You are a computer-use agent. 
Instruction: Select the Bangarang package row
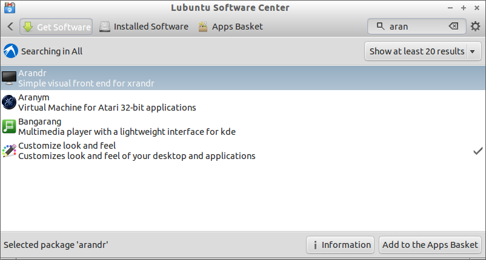tap(243, 126)
